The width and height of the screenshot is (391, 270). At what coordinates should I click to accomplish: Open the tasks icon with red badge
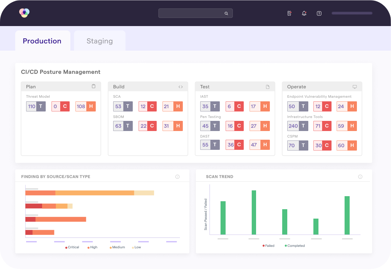tap(289, 13)
